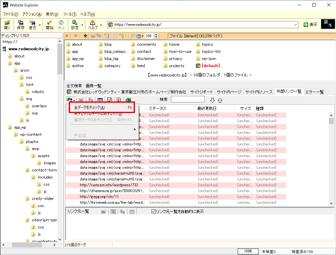Click the サイズ column header
Screen dimensions: 336x255
pyautogui.click(x=244, y=109)
